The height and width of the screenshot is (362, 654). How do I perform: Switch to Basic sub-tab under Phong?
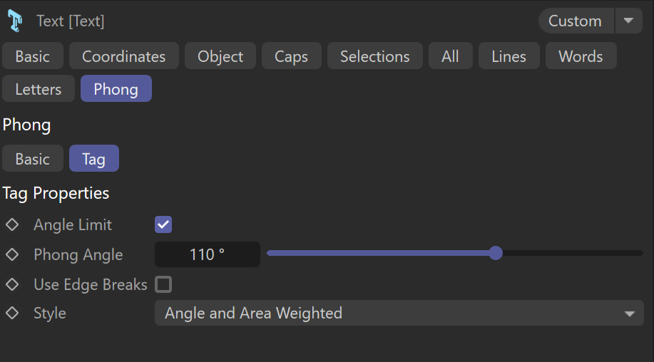pyautogui.click(x=33, y=158)
